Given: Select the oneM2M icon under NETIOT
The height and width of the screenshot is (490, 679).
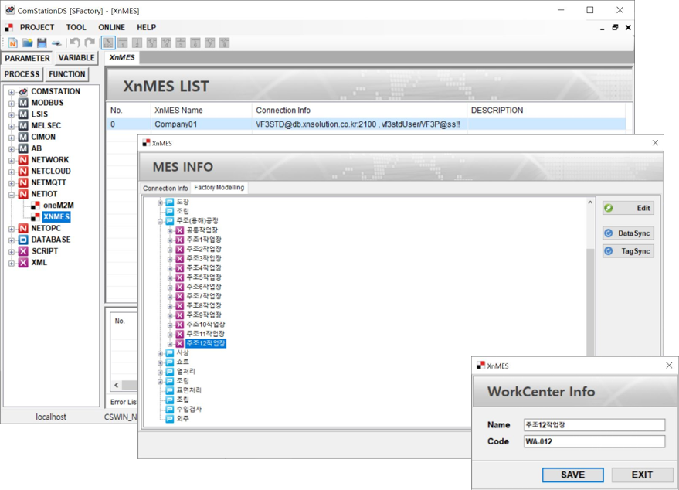Looking at the screenshot, I should [36, 206].
